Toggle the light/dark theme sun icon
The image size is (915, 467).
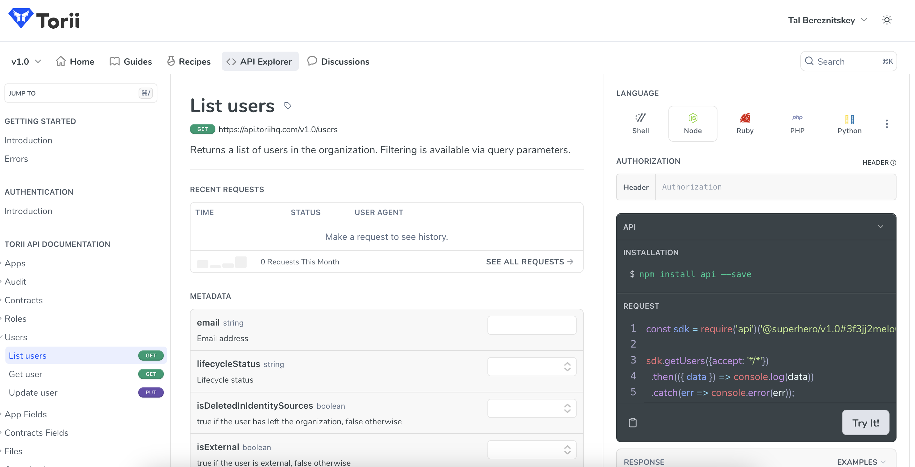click(887, 20)
